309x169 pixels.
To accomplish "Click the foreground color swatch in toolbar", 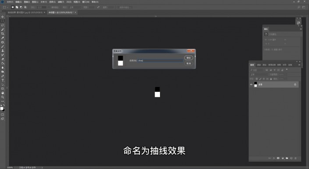I will click(x=2, y=108).
